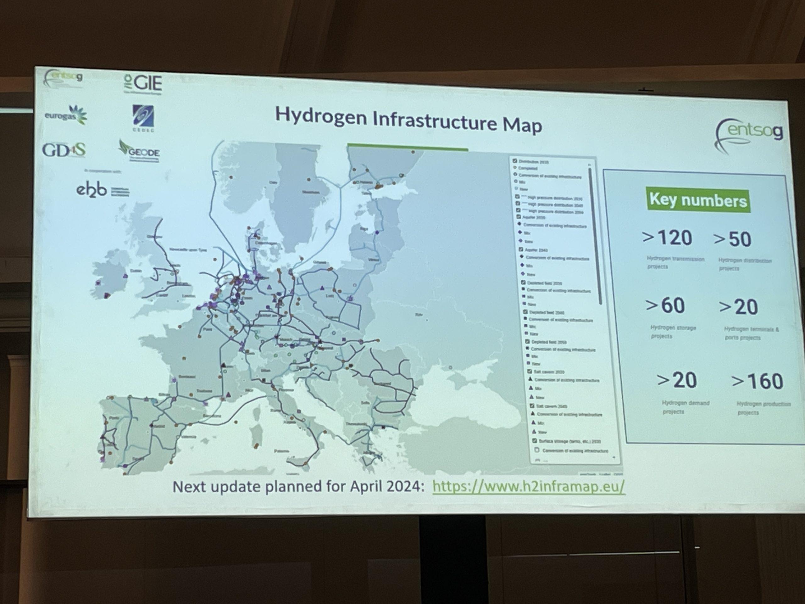Toggle the Depleted field 2040 checkbox
The image size is (805, 604).
point(525,312)
